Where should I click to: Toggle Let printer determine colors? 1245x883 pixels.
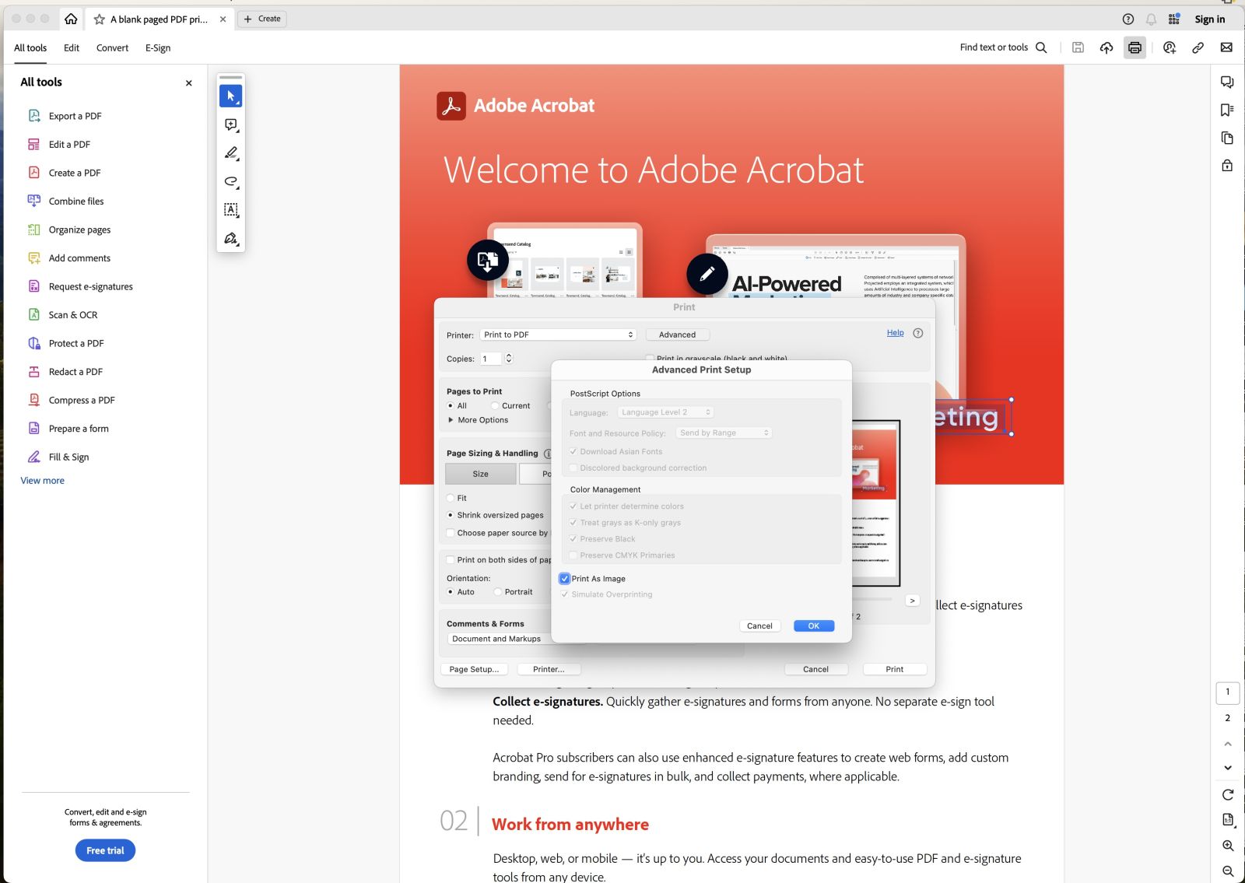coord(573,506)
